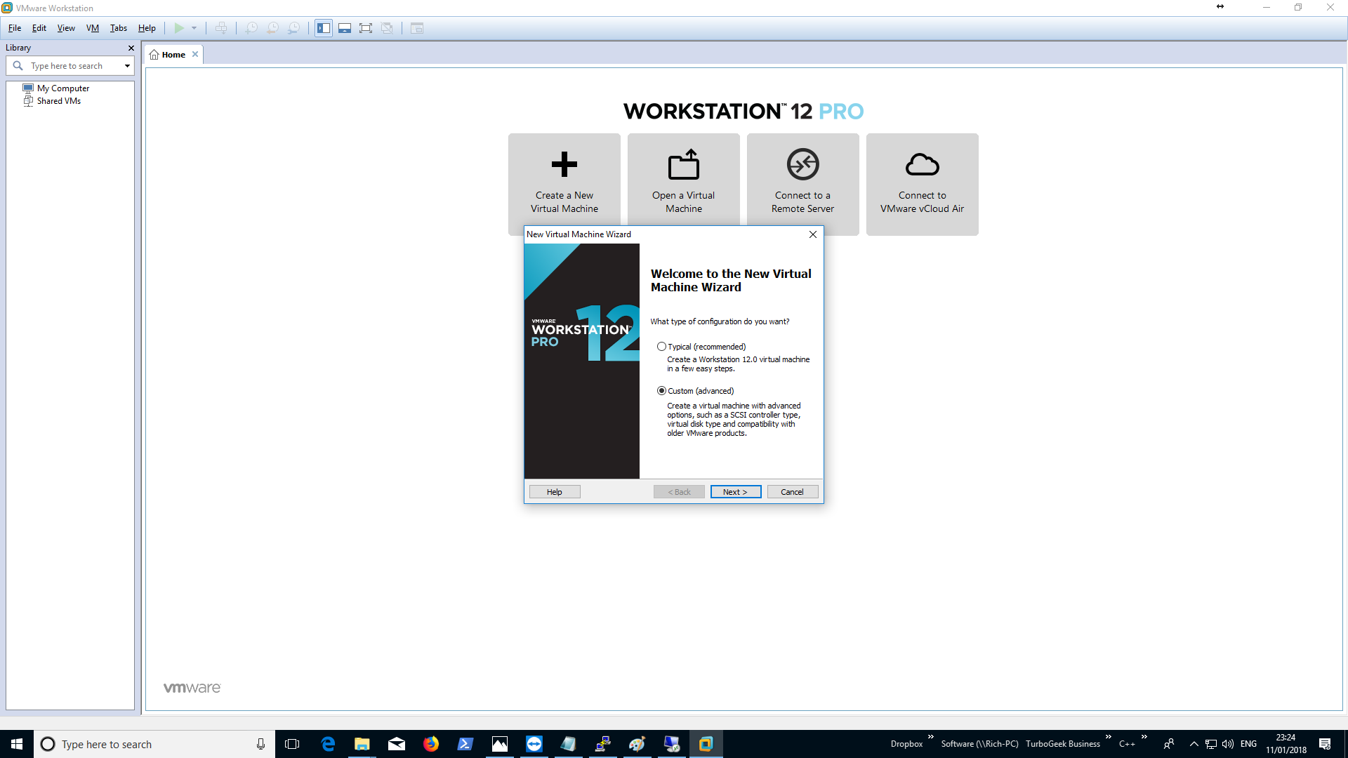Click the Help button in the wizard

(x=555, y=492)
